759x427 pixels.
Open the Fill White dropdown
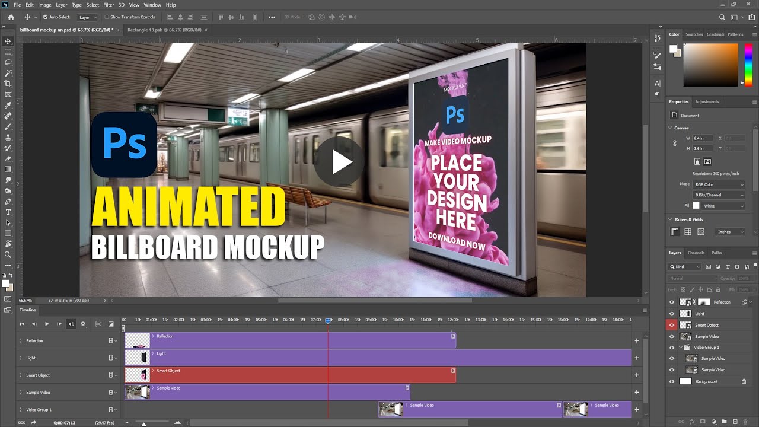click(723, 206)
